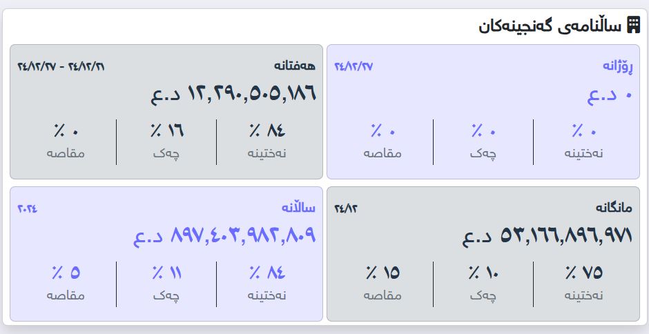Click the monthly card's period label
The width and height of the screenshot is (649, 334).
tap(346, 208)
